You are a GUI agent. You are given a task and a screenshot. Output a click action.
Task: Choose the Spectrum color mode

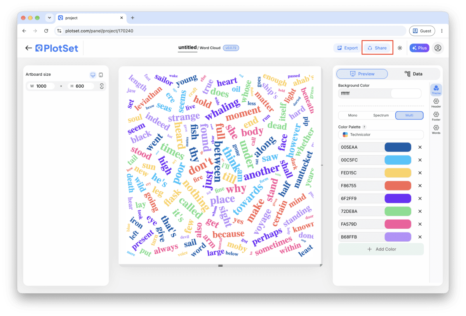click(381, 115)
